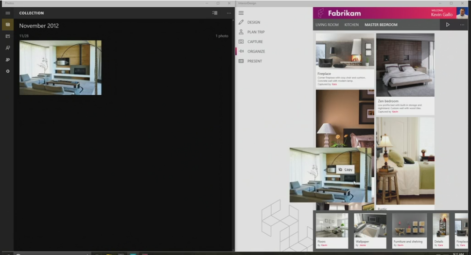Click the Fabrikam brand title
This screenshot has height=255, width=471.
click(344, 13)
